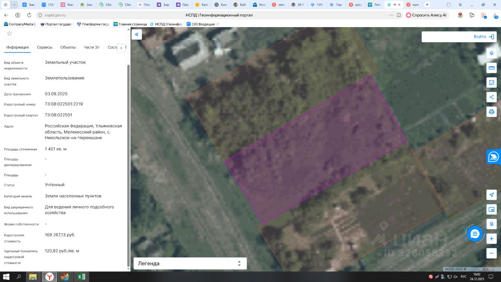The width and height of the screenshot is (501, 282).
Task: Activate the area selection search tool
Action: [x=492, y=83]
